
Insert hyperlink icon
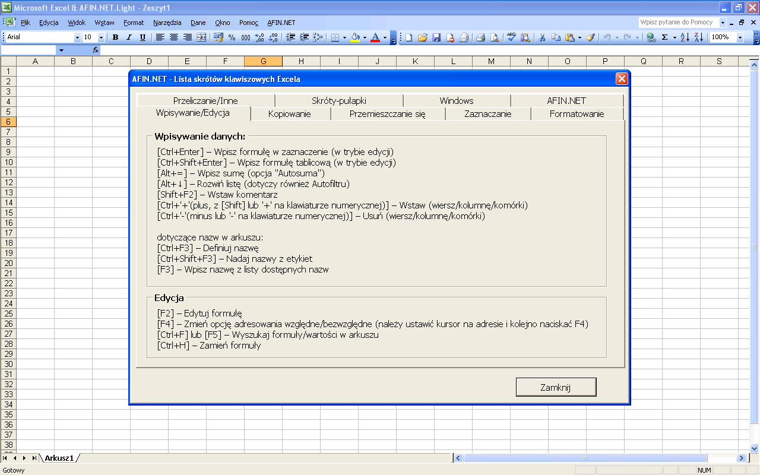coord(651,37)
